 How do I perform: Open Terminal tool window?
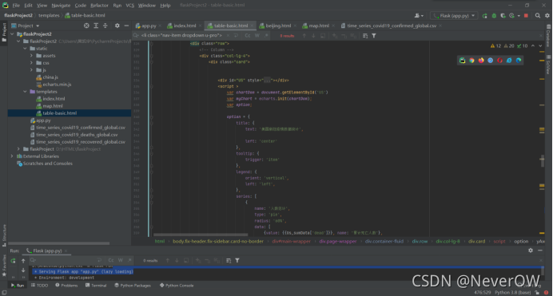[x=96, y=286]
